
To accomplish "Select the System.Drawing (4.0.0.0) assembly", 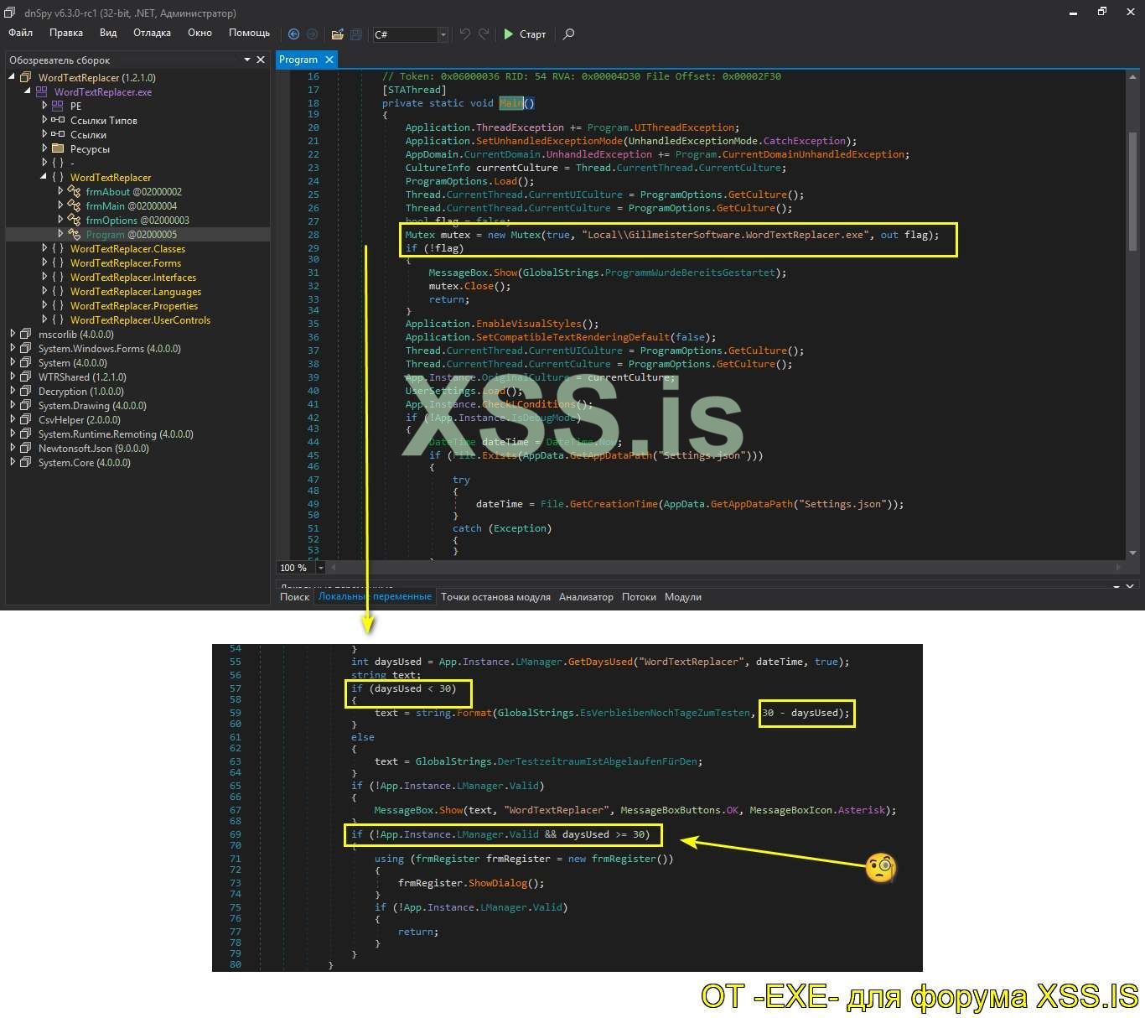I will tap(92, 406).
